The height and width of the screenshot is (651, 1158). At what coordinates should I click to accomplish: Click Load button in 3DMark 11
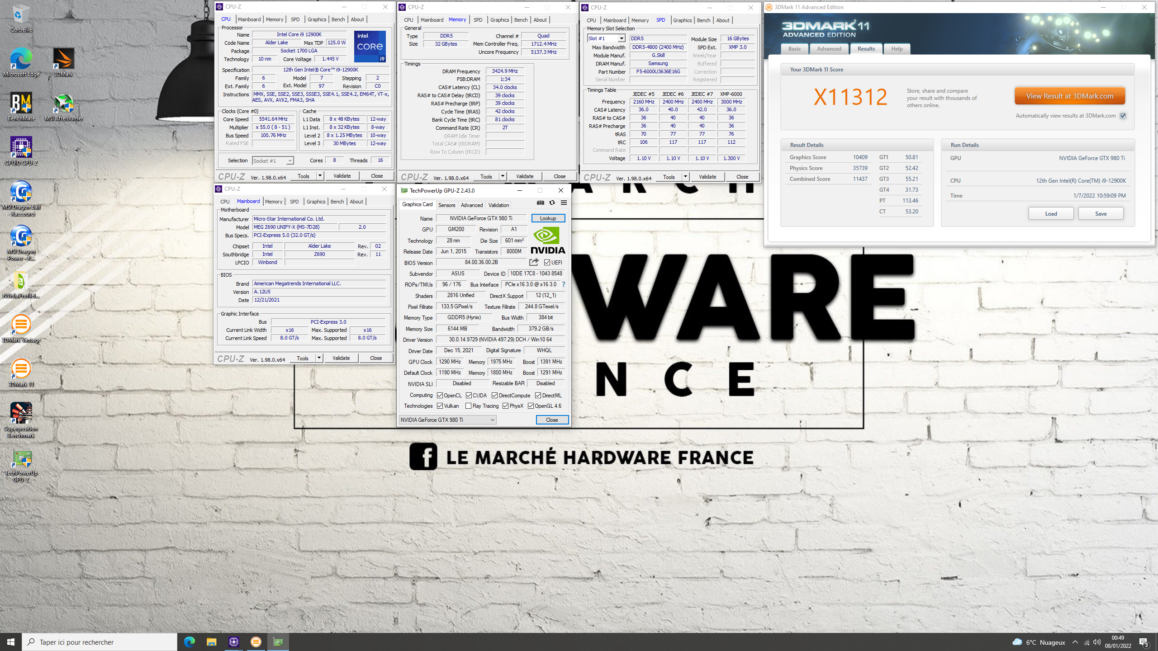point(1051,214)
